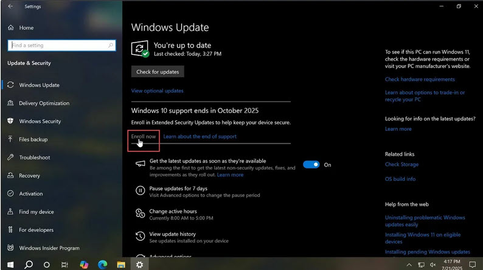Viewport: 483px width, 270px height.
Task: Click the search magnifier in the settings box
Action: pos(111,45)
